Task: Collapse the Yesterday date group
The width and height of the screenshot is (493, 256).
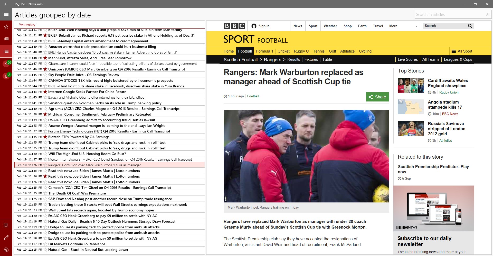Action: [x=27, y=25]
